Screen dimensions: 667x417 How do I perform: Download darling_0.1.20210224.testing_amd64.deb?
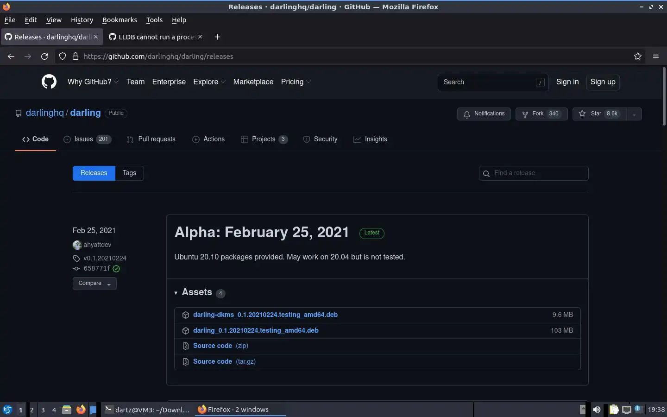(x=256, y=330)
